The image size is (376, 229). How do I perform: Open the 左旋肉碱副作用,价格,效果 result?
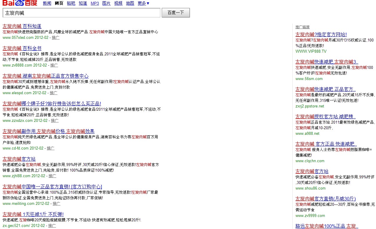point(49,131)
